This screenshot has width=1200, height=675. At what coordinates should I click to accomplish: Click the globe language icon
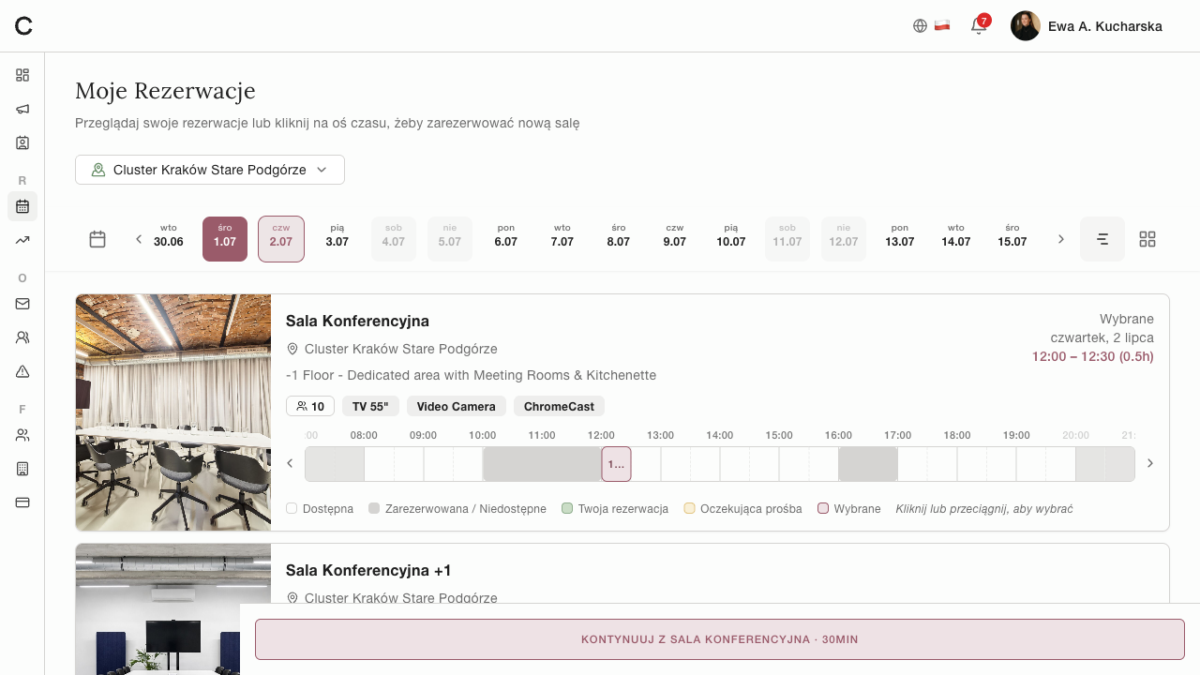click(920, 26)
